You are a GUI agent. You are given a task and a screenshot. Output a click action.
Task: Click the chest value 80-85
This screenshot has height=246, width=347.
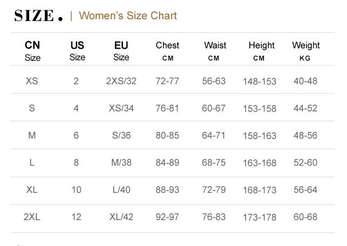coord(167,135)
